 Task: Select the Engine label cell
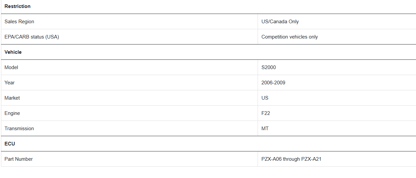[x=129, y=113]
